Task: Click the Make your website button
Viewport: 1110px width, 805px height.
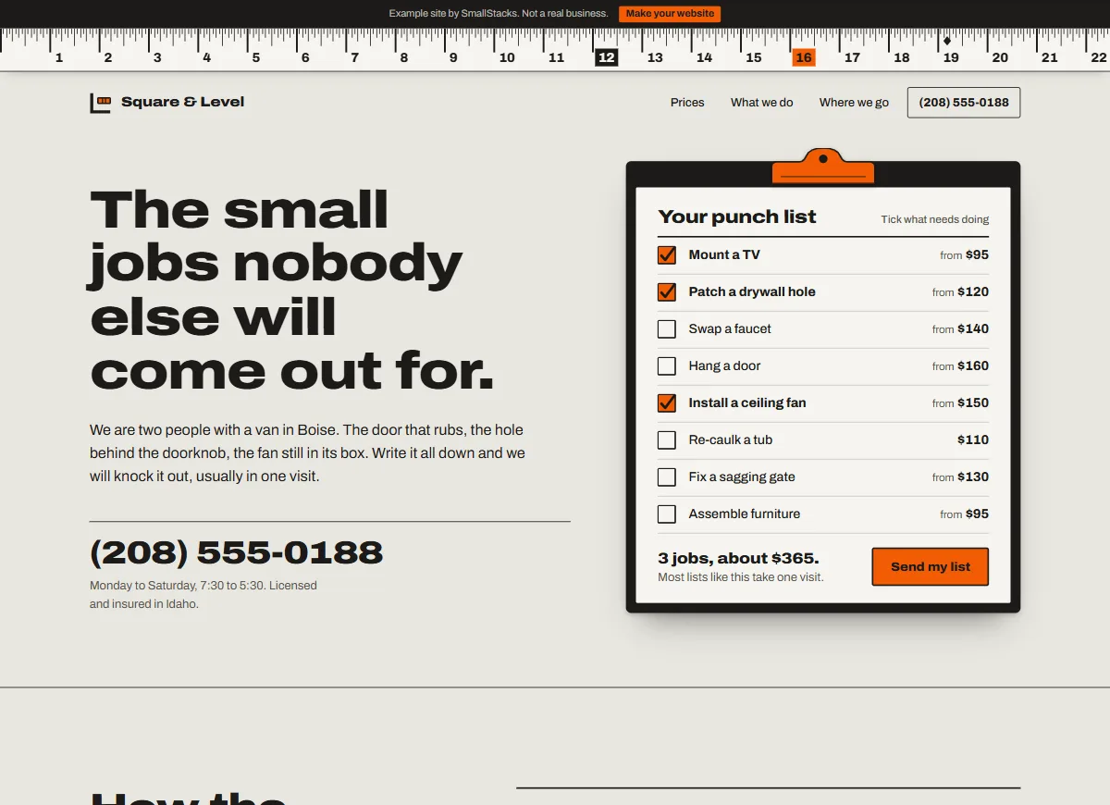Action: (670, 14)
